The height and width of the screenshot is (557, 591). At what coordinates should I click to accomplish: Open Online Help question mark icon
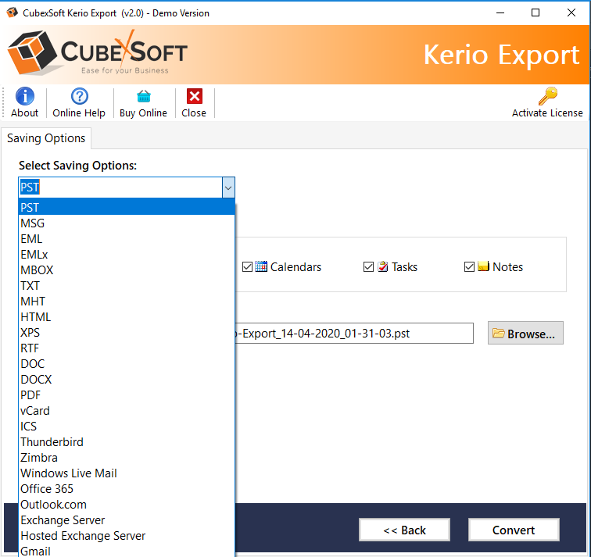pyautogui.click(x=80, y=96)
